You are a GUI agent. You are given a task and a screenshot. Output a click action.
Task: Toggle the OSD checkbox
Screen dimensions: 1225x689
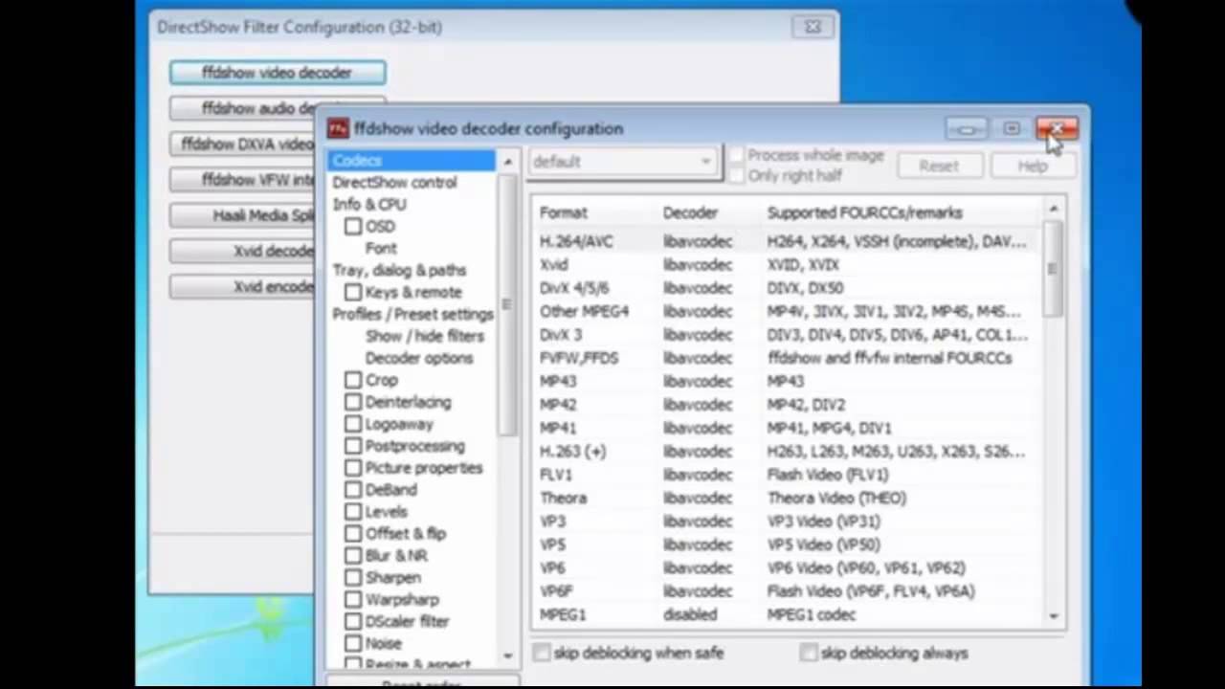point(353,226)
